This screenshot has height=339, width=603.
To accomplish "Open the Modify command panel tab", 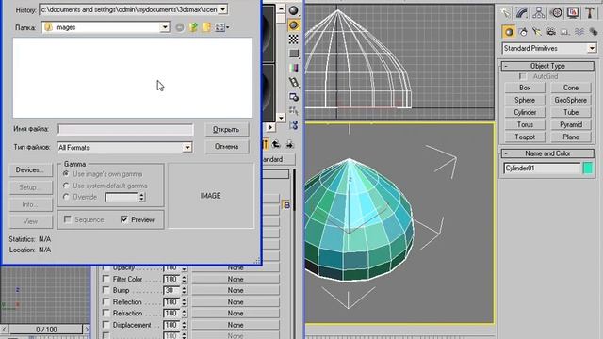I will click(x=522, y=12).
